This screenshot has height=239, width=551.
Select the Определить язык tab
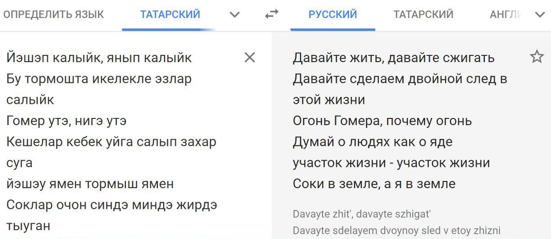pos(53,14)
